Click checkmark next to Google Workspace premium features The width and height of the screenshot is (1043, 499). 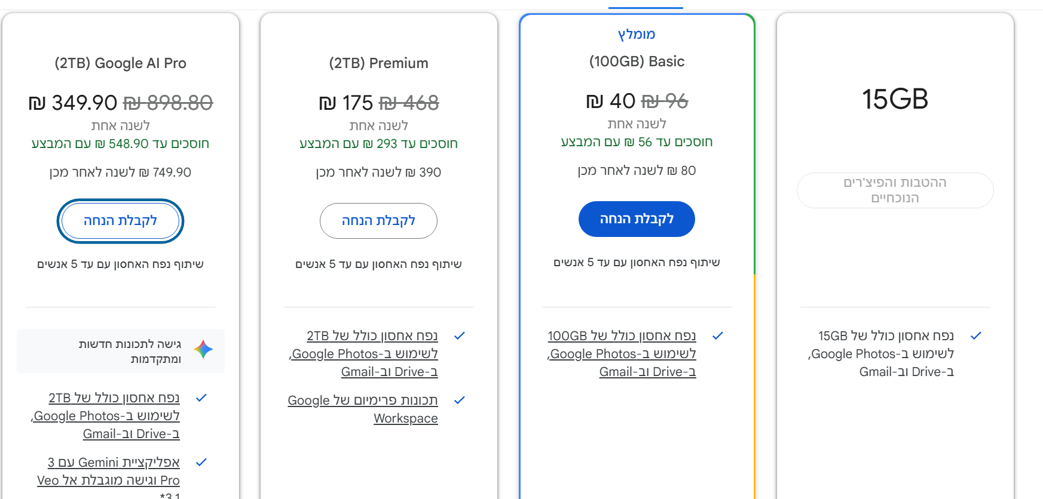coord(460,401)
